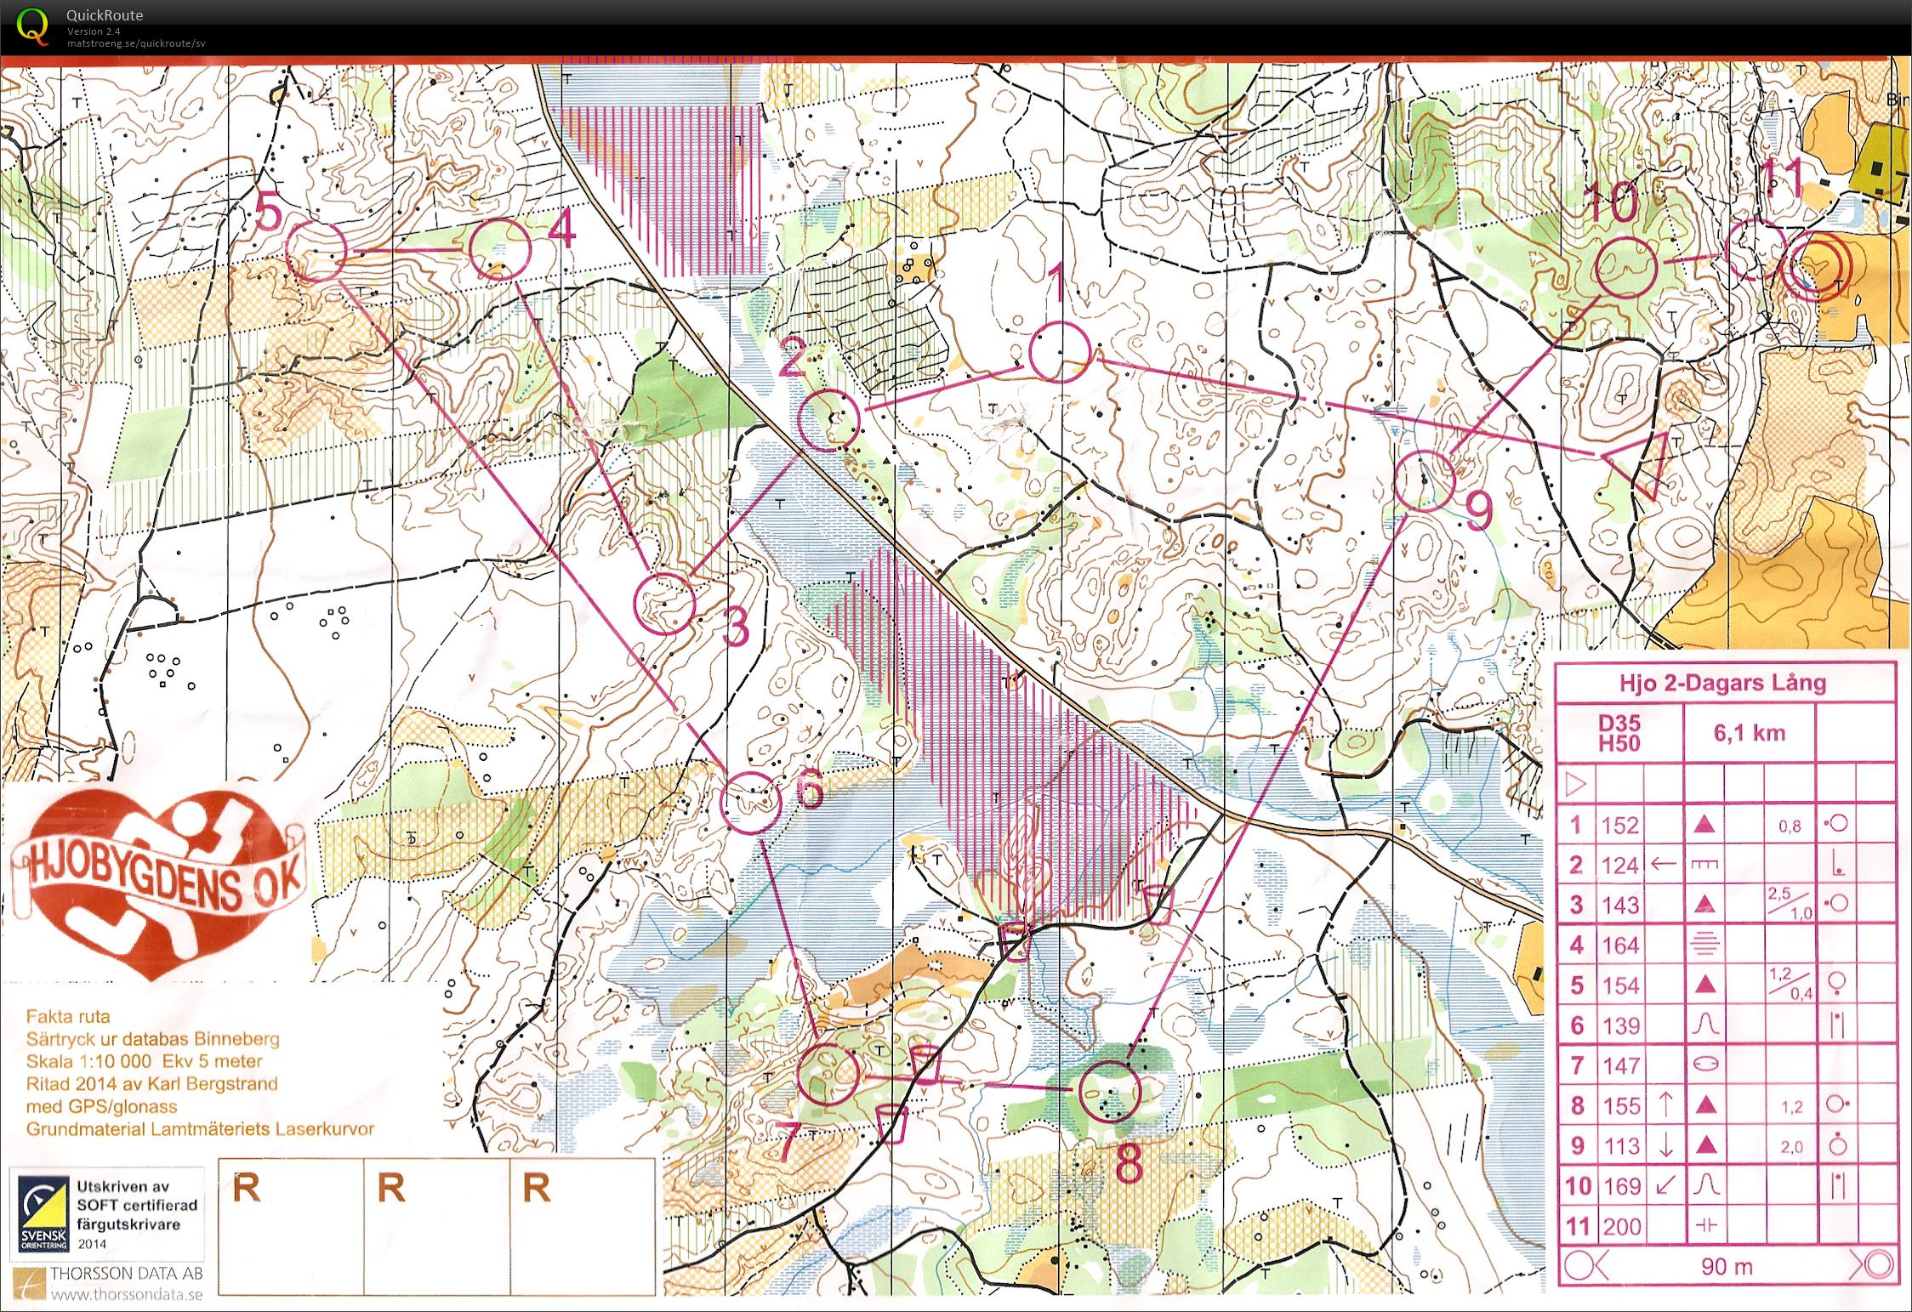Viewport: 1912px width, 1312px height.
Task: Click 'Grundmaterial Lamtmäteriets Laserkurvor' text
Action: pyautogui.click(x=200, y=1129)
